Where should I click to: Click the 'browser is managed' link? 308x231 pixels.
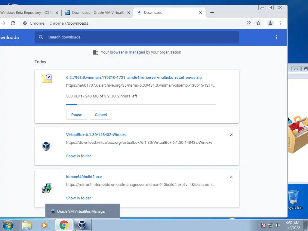coord(127,52)
